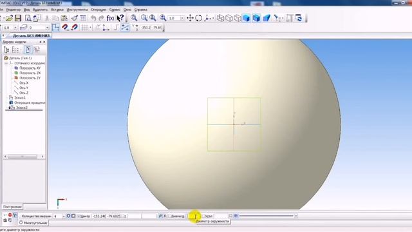Enable perspective projection icon

267,18
